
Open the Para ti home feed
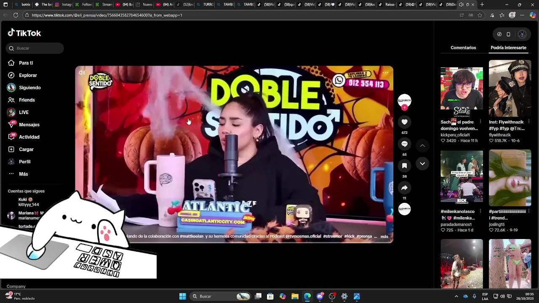(20, 63)
